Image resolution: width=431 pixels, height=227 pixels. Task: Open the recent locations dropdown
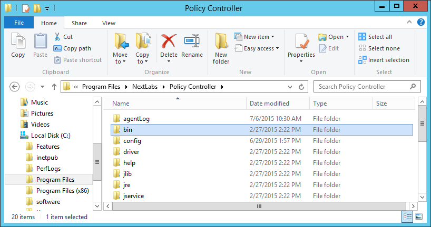point(42,87)
